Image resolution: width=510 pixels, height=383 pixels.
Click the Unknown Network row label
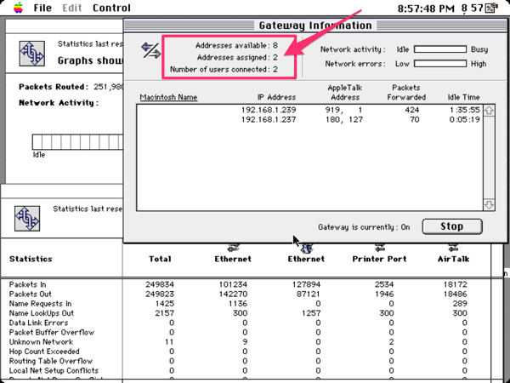point(42,342)
